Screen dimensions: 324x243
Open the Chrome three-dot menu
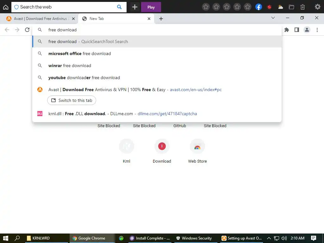317,30
